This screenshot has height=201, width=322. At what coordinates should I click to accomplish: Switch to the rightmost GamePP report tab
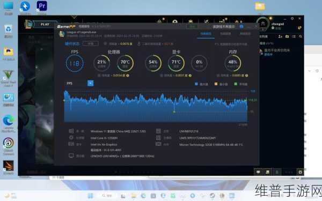pos(245,34)
